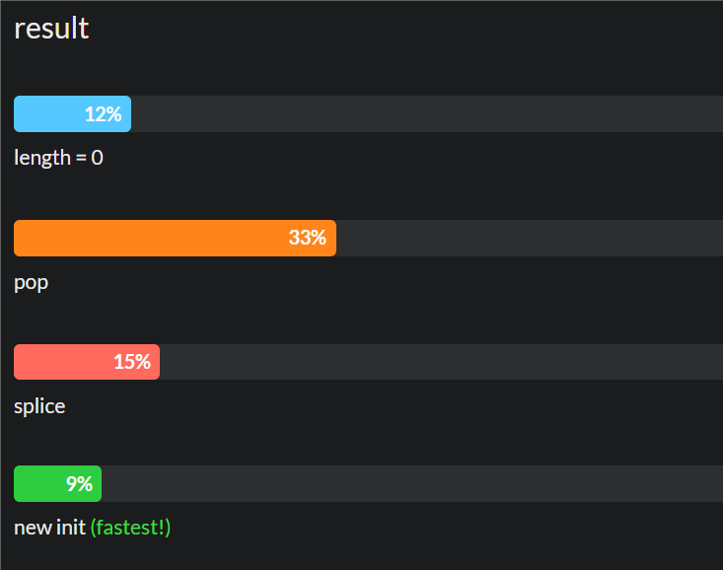The width and height of the screenshot is (723, 570).
Task: Click the 15% percentage label
Action: pyautogui.click(x=131, y=362)
